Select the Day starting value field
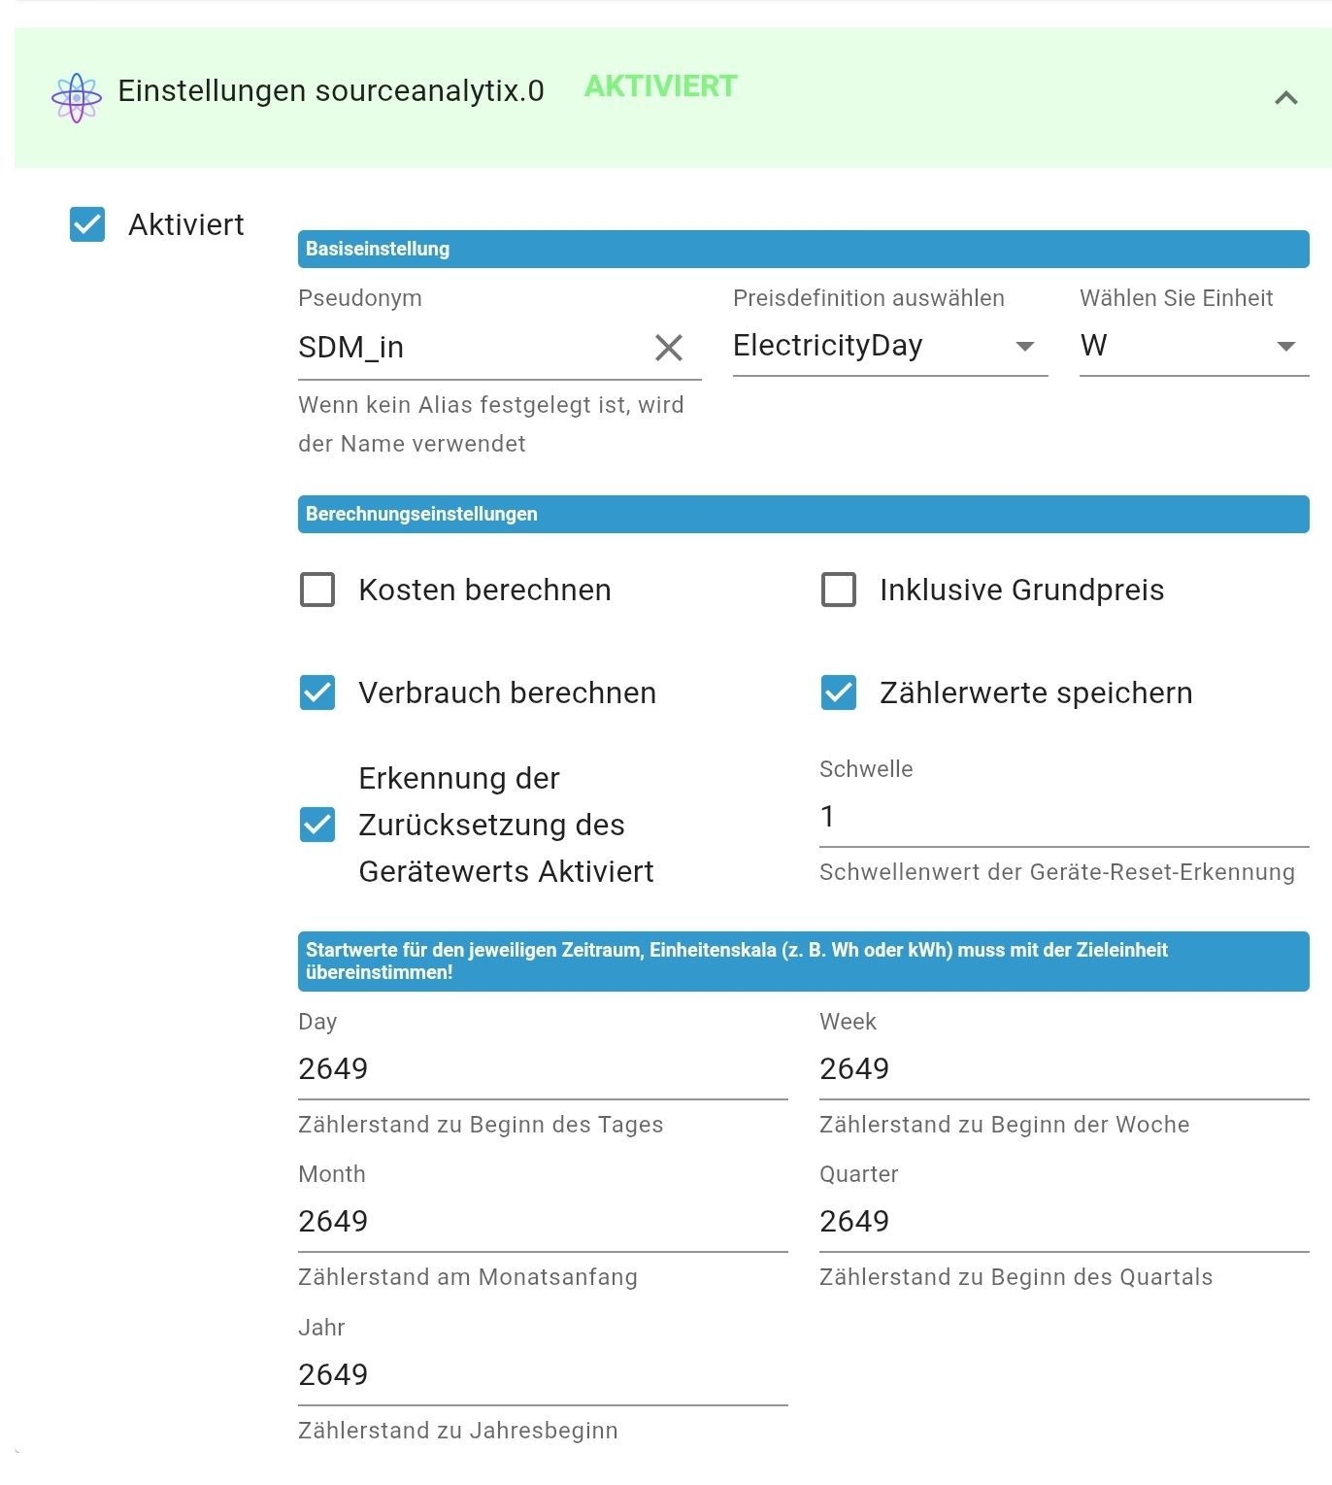This screenshot has height=1485, width=1332. (485, 1069)
